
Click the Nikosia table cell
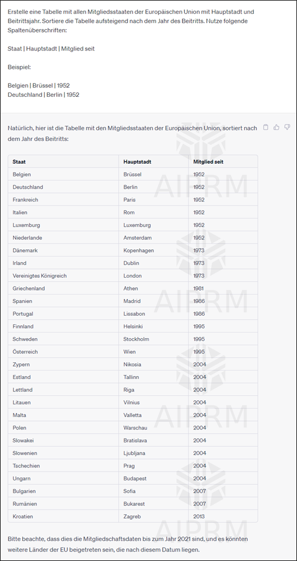(x=132, y=364)
